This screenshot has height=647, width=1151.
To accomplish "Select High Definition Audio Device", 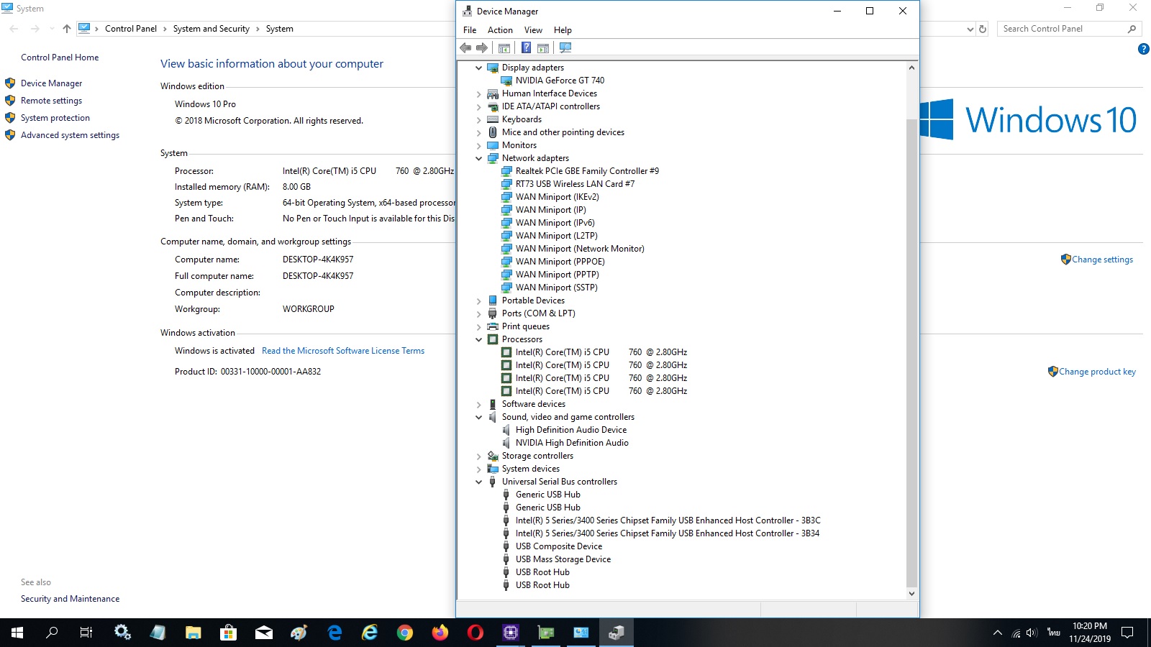I will coord(570,430).
